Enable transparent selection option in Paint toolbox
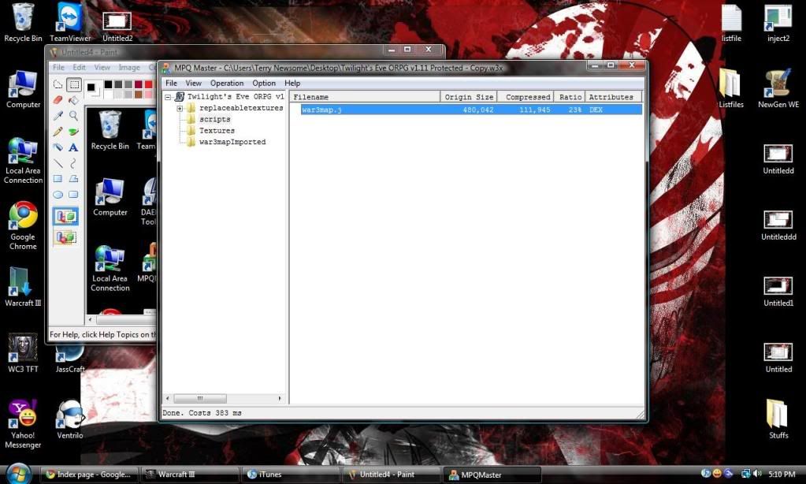Screen dimensions: 806x484 point(66,237)
